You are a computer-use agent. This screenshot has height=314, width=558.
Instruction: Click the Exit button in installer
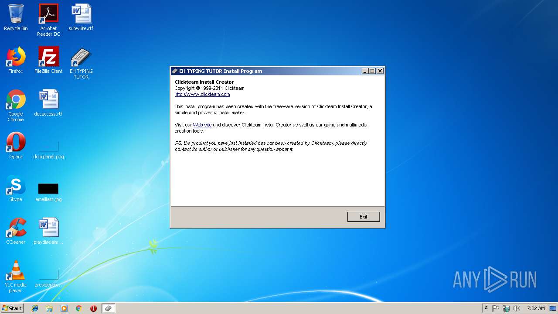click(364, 217)
